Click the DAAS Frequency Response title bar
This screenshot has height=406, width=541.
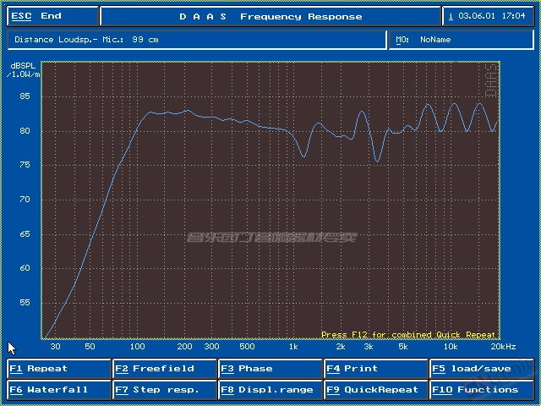click(270, 16)
